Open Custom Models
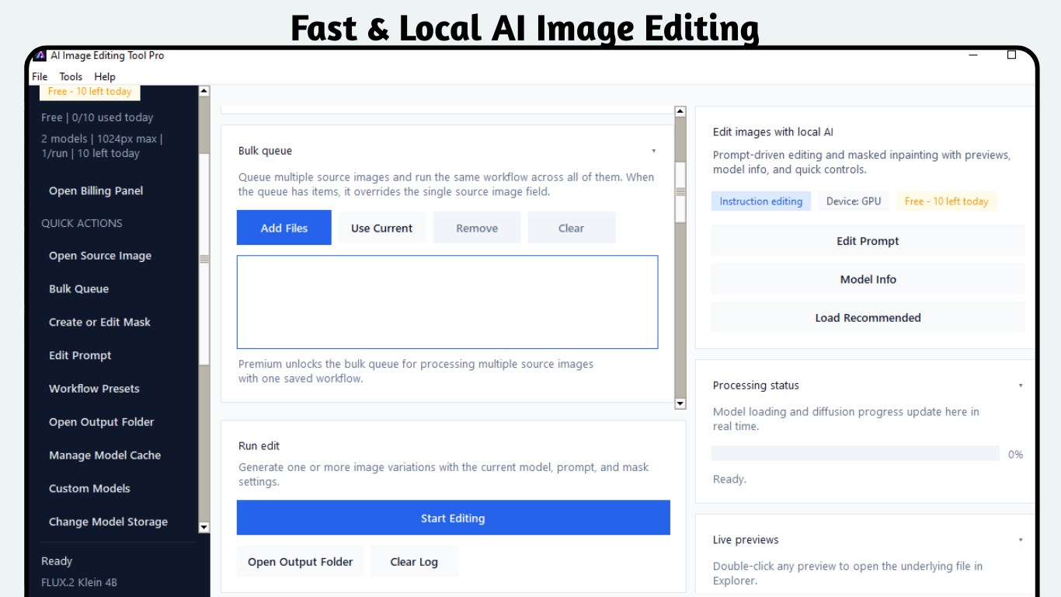The height and width of the screenshot is (597, 1061). click(90, 488)
